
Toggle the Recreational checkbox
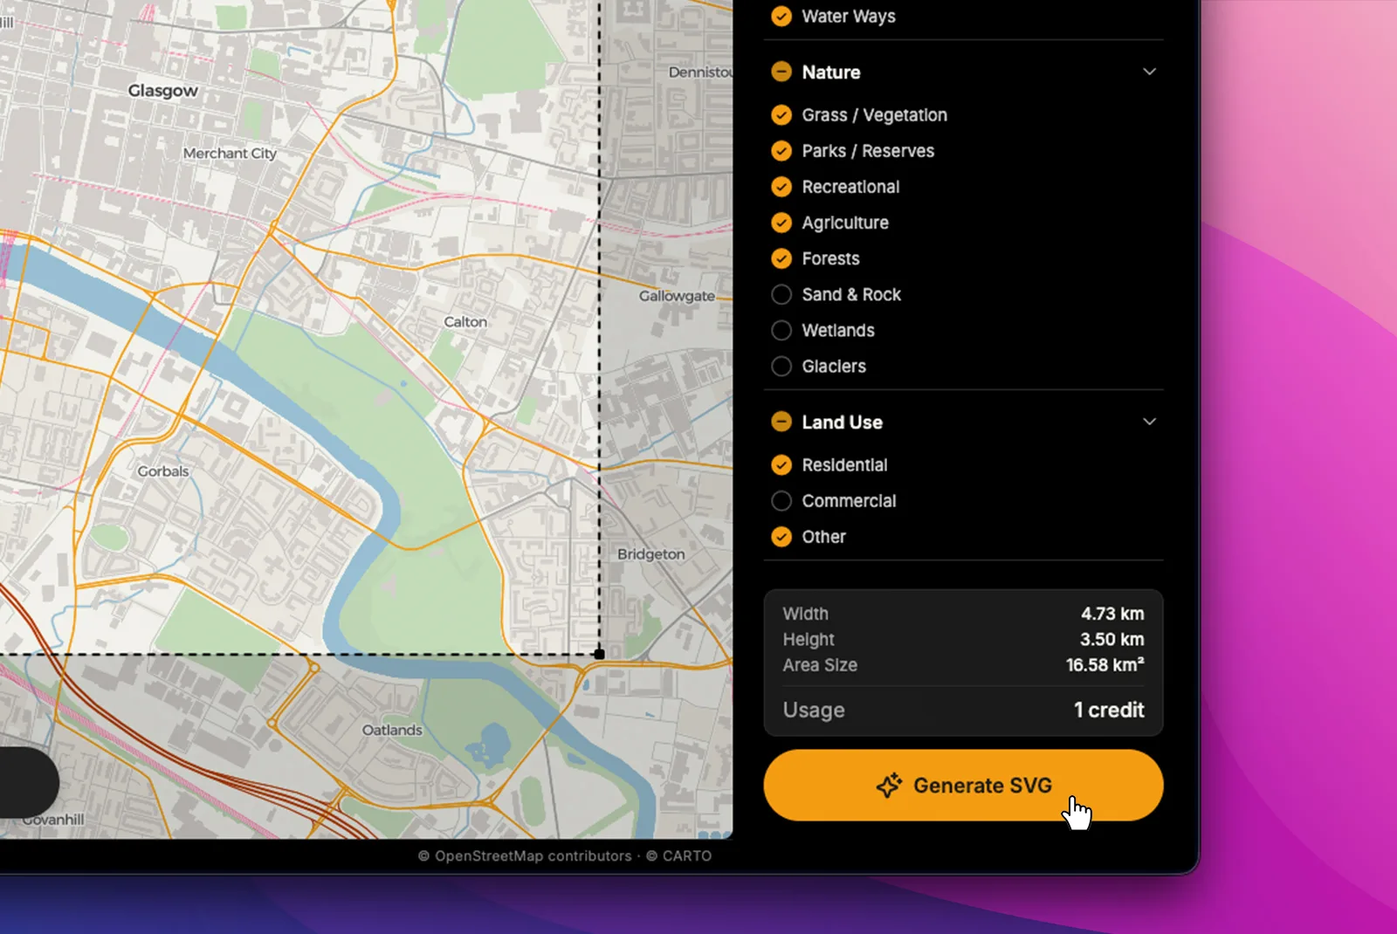(x=781, y=187)
